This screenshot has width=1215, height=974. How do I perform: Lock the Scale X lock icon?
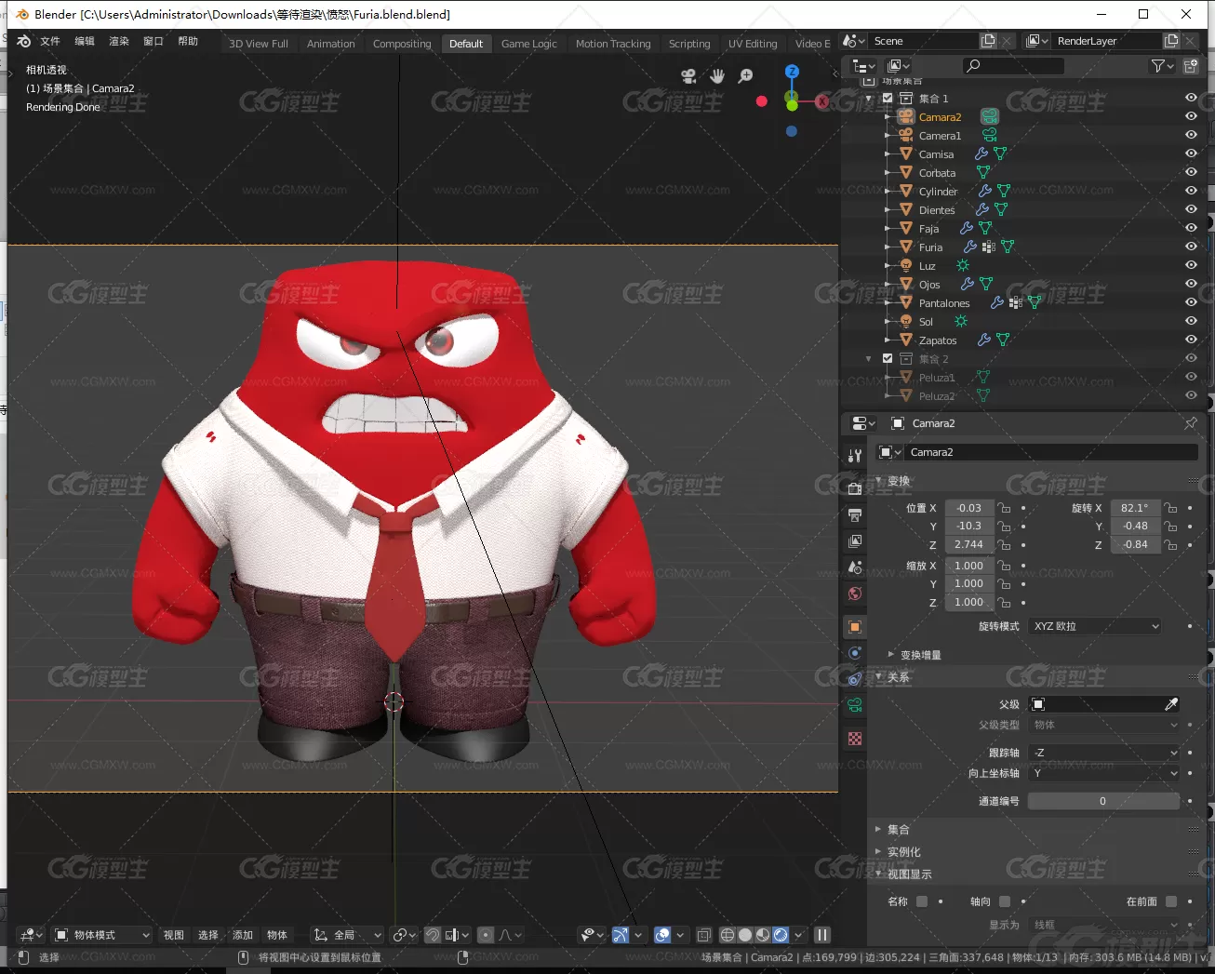1004,566
